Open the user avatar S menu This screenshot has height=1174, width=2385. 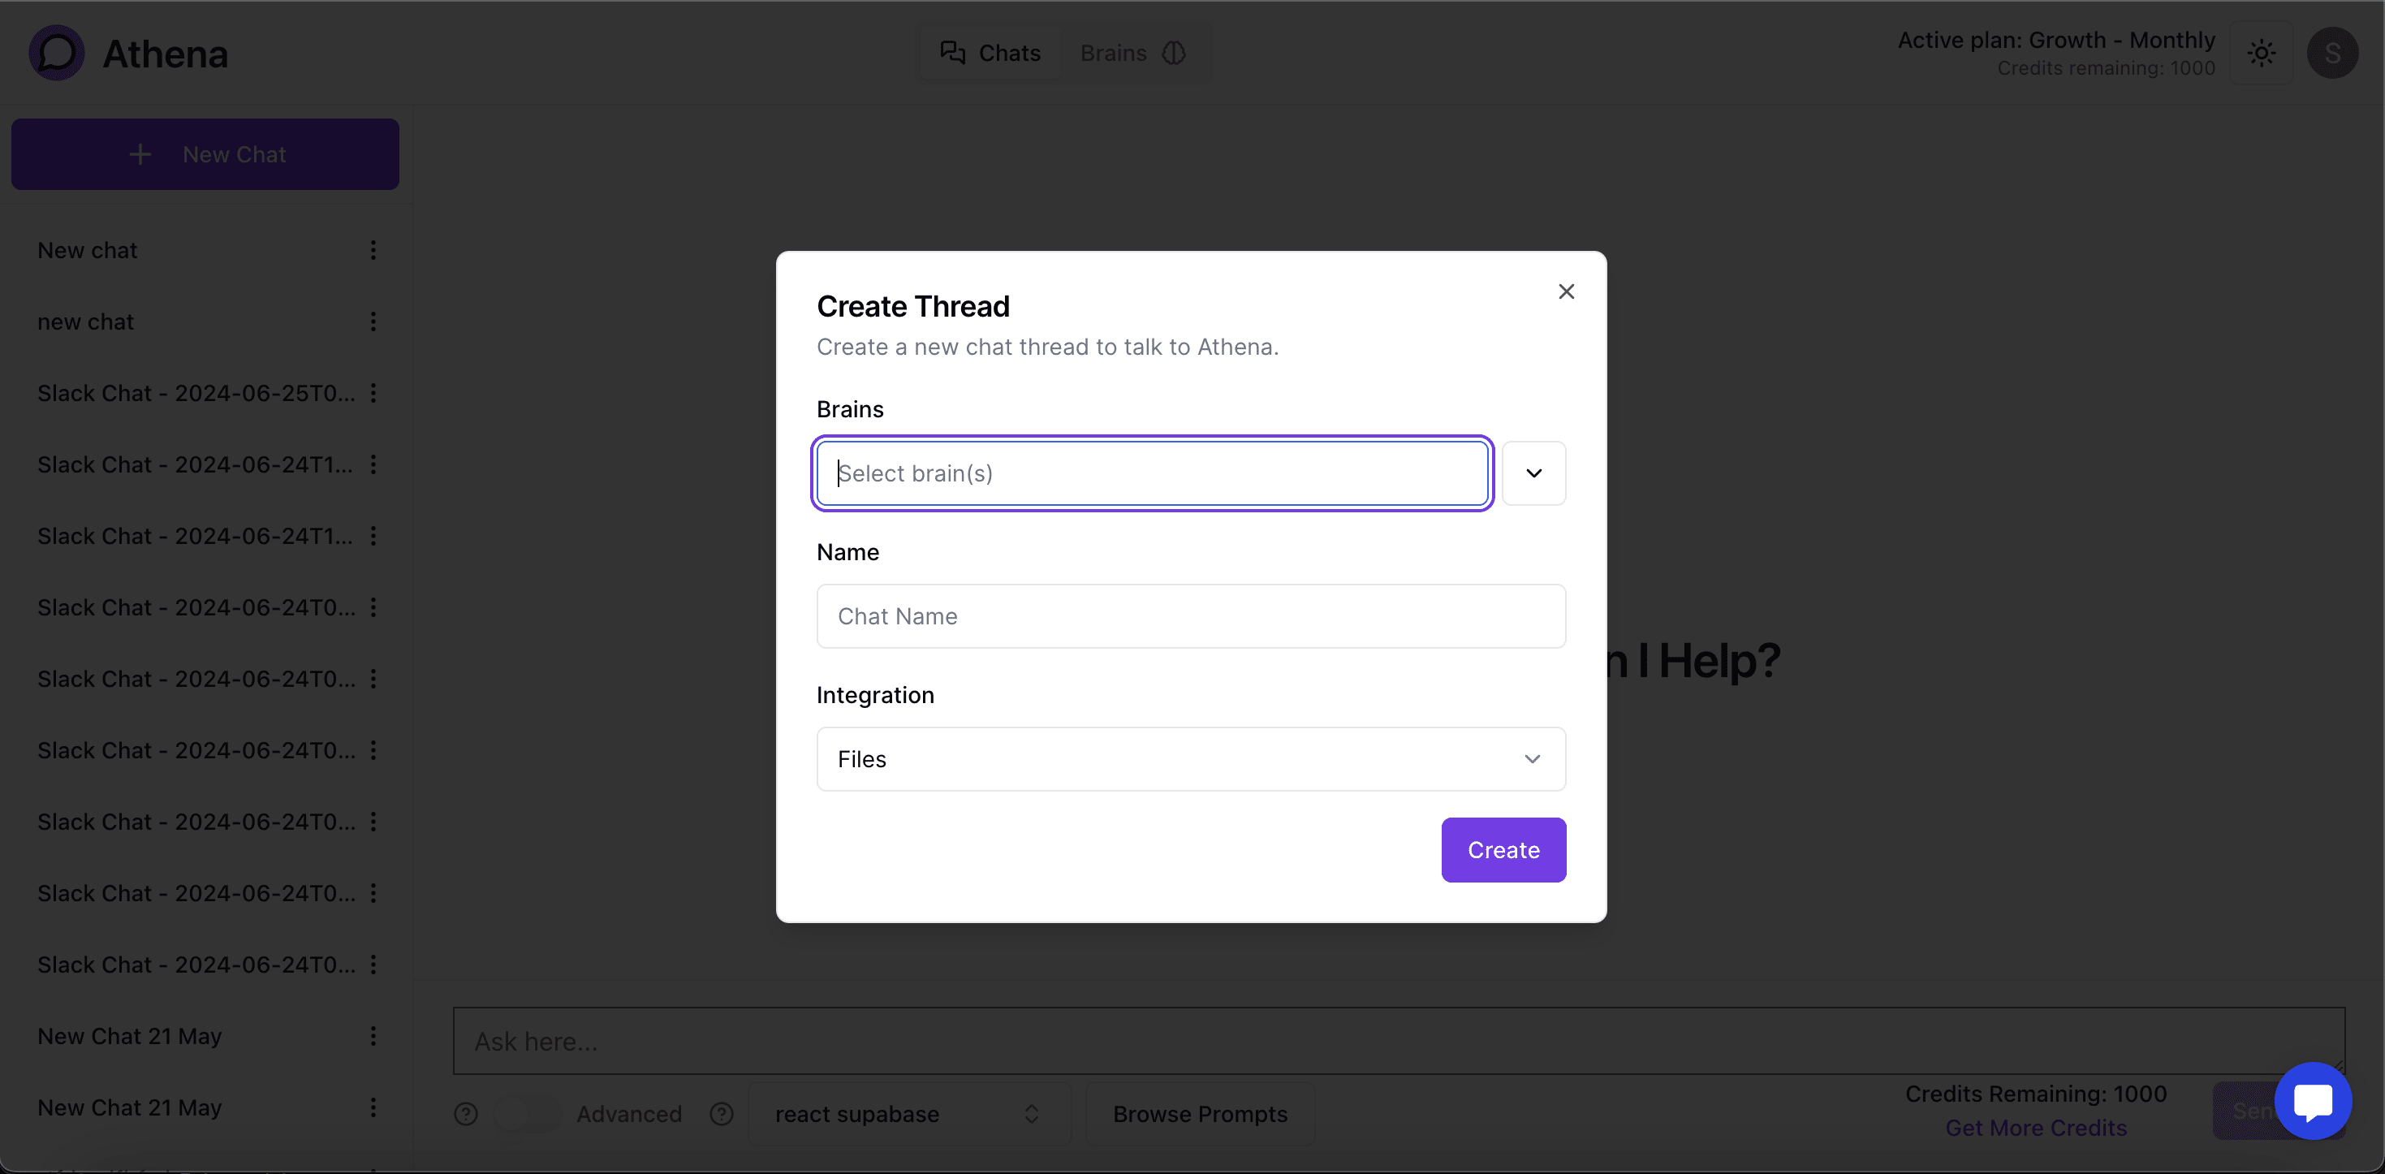point(2331,53)
